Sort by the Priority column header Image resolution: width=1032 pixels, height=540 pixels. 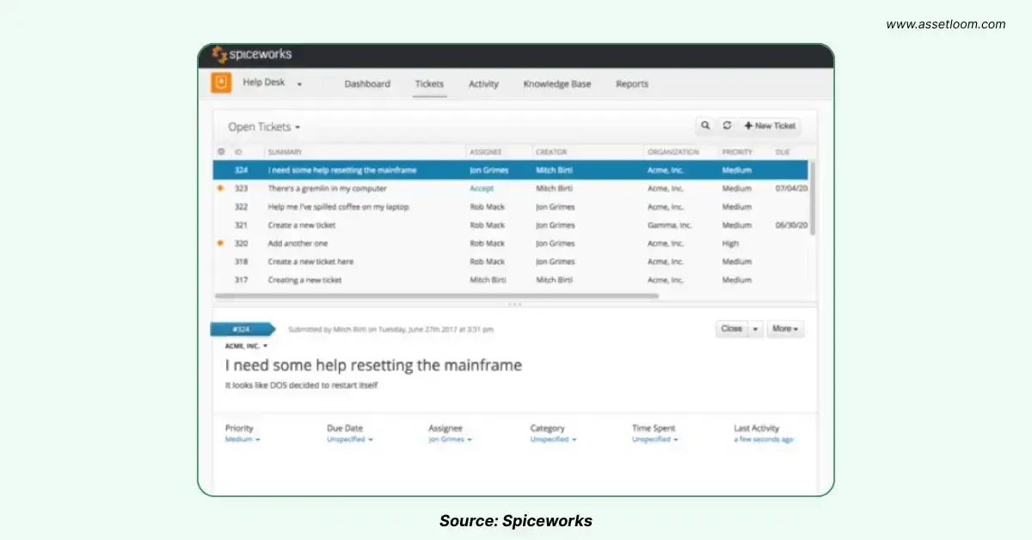(738, 152)
